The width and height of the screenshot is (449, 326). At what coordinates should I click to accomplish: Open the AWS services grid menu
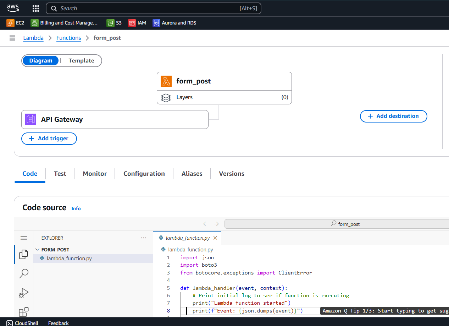(36, 9)
